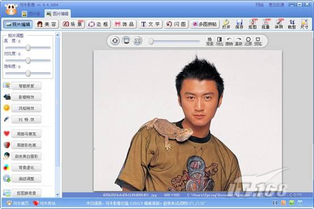The height and width of the screenshot is (209, 314).
Task: Click the 局部马赛克 mosaic button
Action: pyautogui.click(x=26, y=134)
